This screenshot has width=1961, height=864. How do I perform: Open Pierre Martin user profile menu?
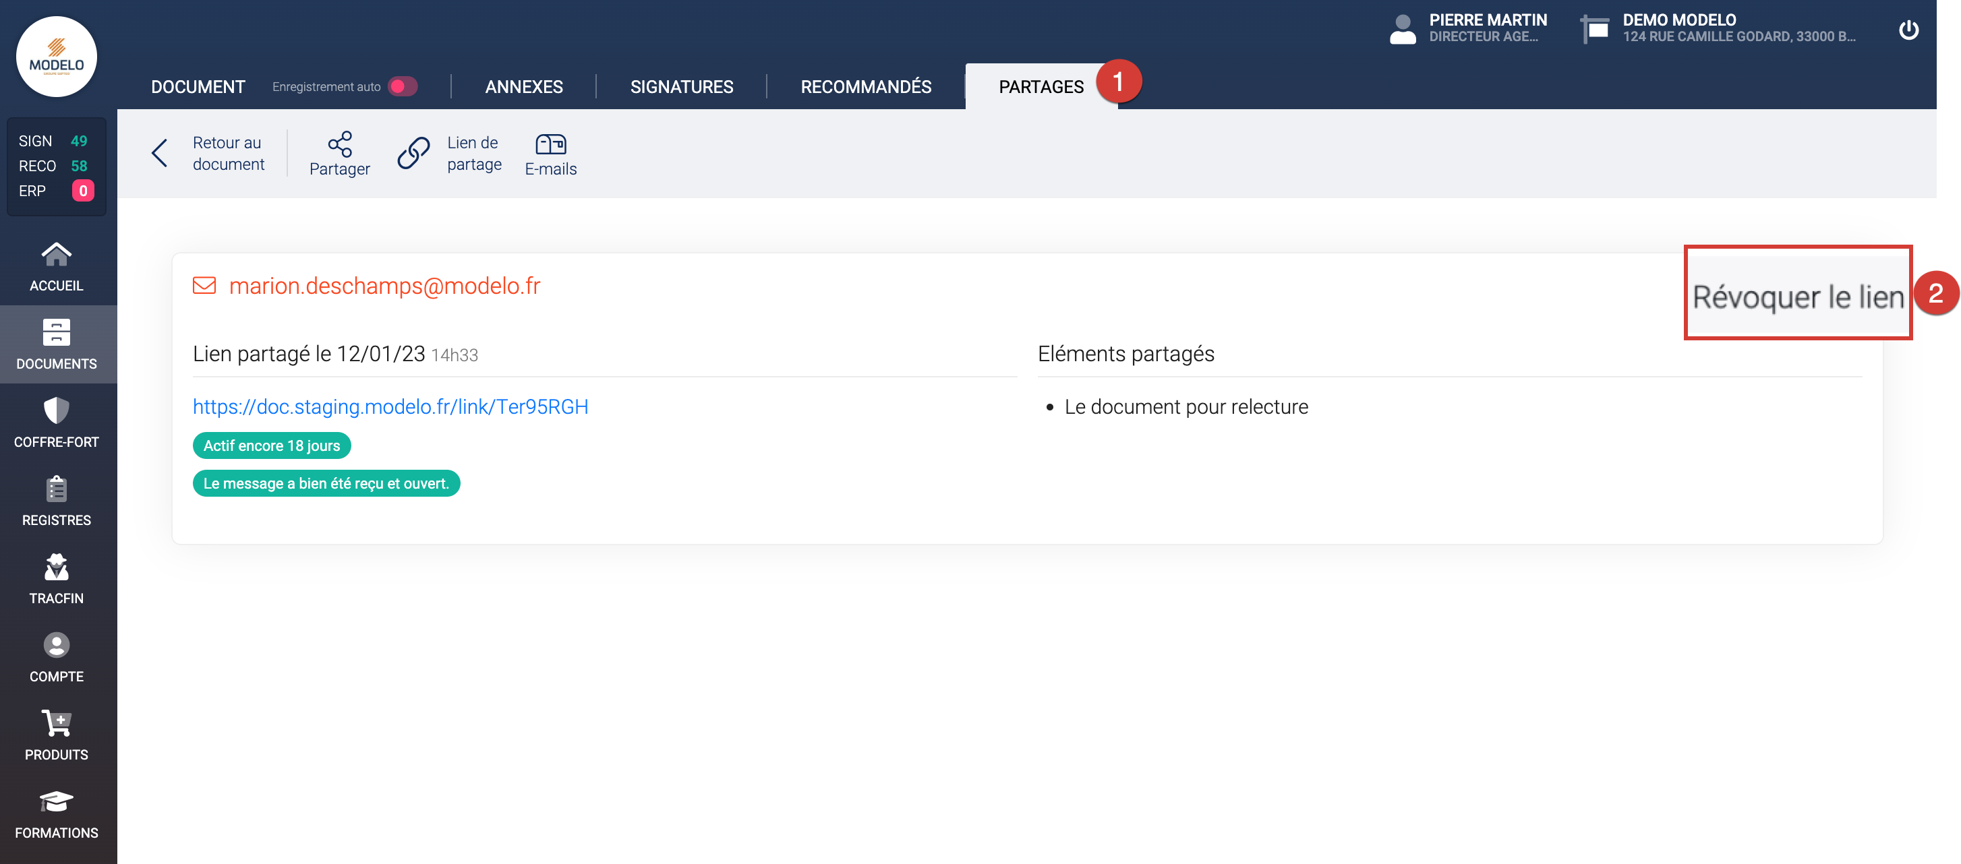[x=1467, y=28]
